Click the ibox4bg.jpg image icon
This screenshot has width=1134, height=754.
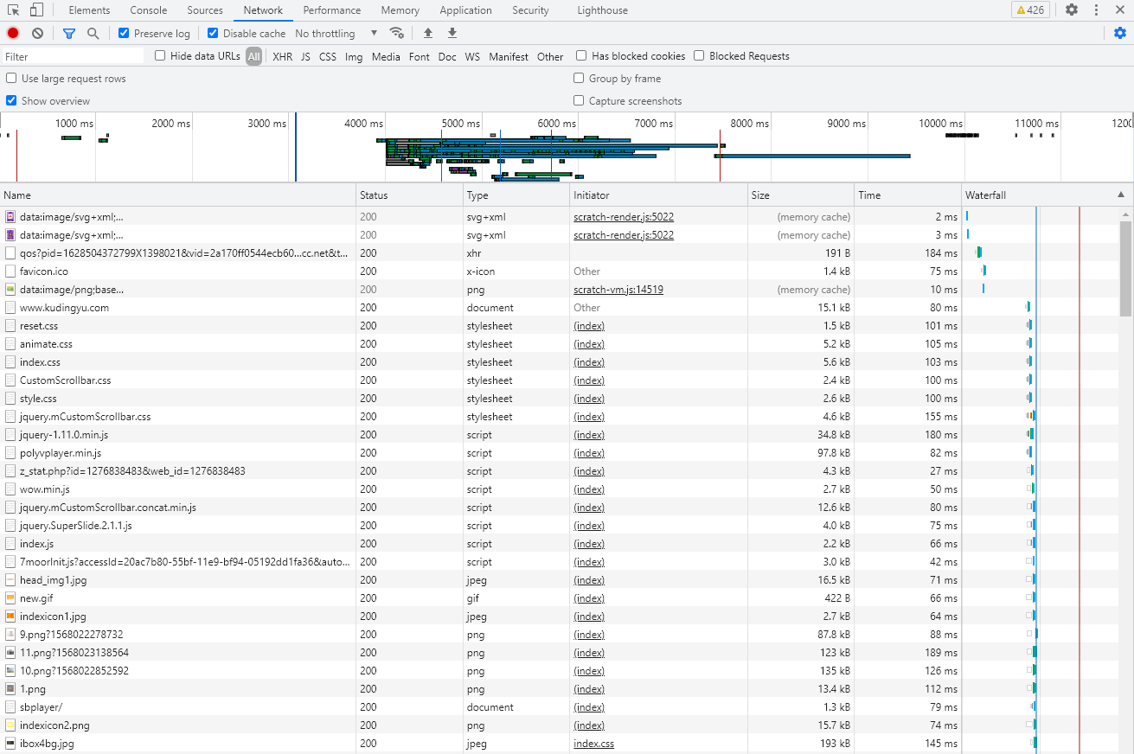pyautogui.click(x=10, y=744)
